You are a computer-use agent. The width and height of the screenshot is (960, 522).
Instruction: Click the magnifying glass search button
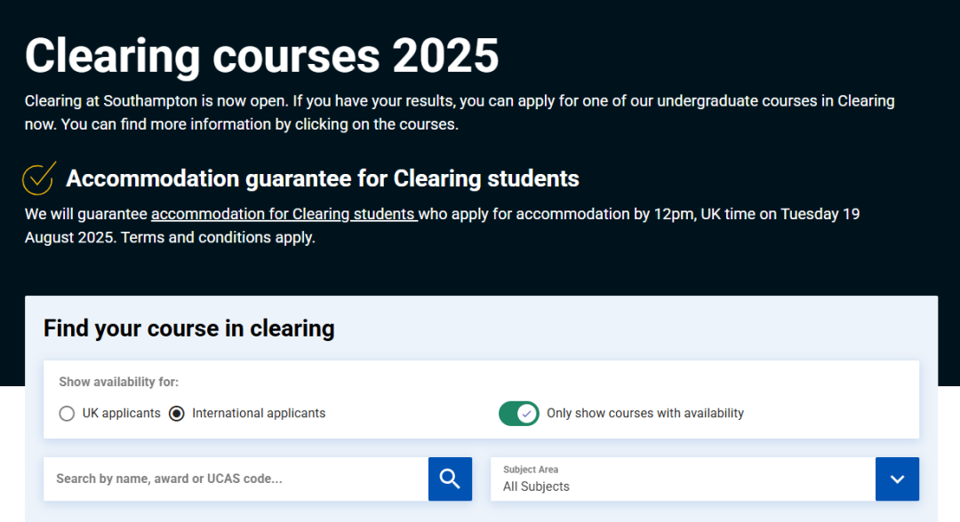coord(450,478)
